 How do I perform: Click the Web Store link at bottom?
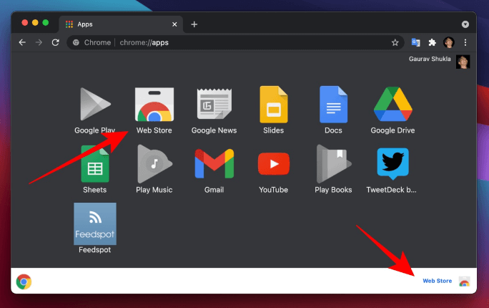(x=437, y=281)
